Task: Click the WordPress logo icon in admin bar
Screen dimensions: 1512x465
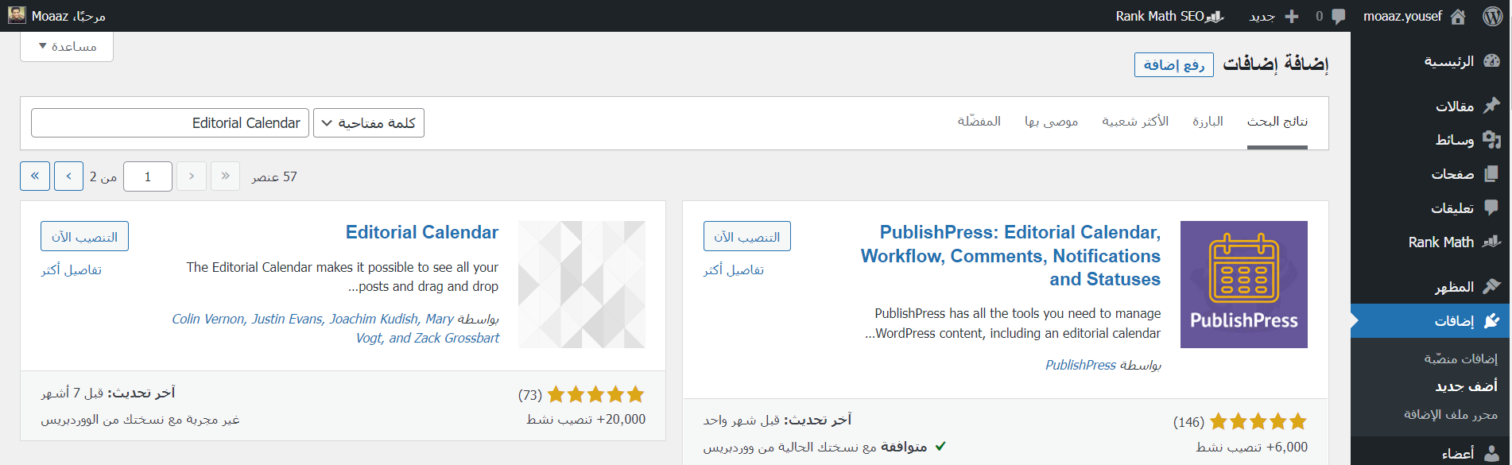Action: (1492, 16)
